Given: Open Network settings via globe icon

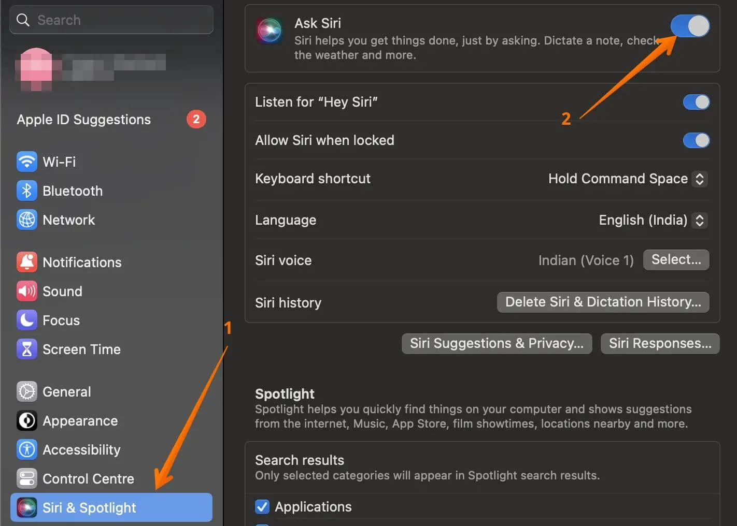Looking at the screenshot, I should [27, 220].
